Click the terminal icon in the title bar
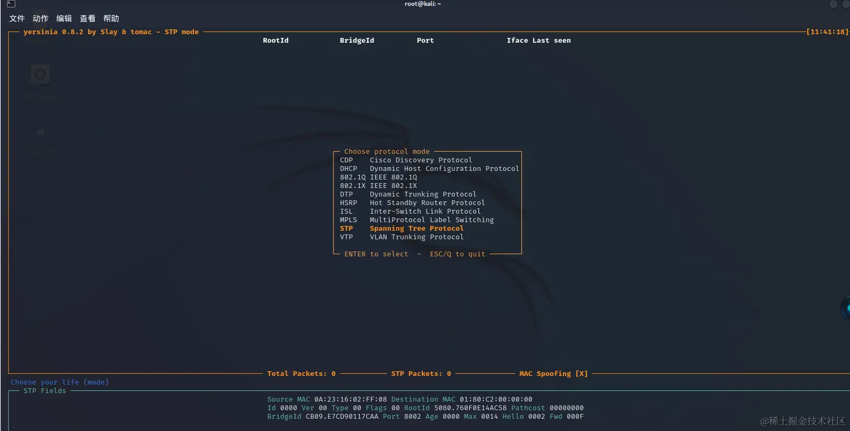Viewport: 850px width, 431px height. [11, 4]
